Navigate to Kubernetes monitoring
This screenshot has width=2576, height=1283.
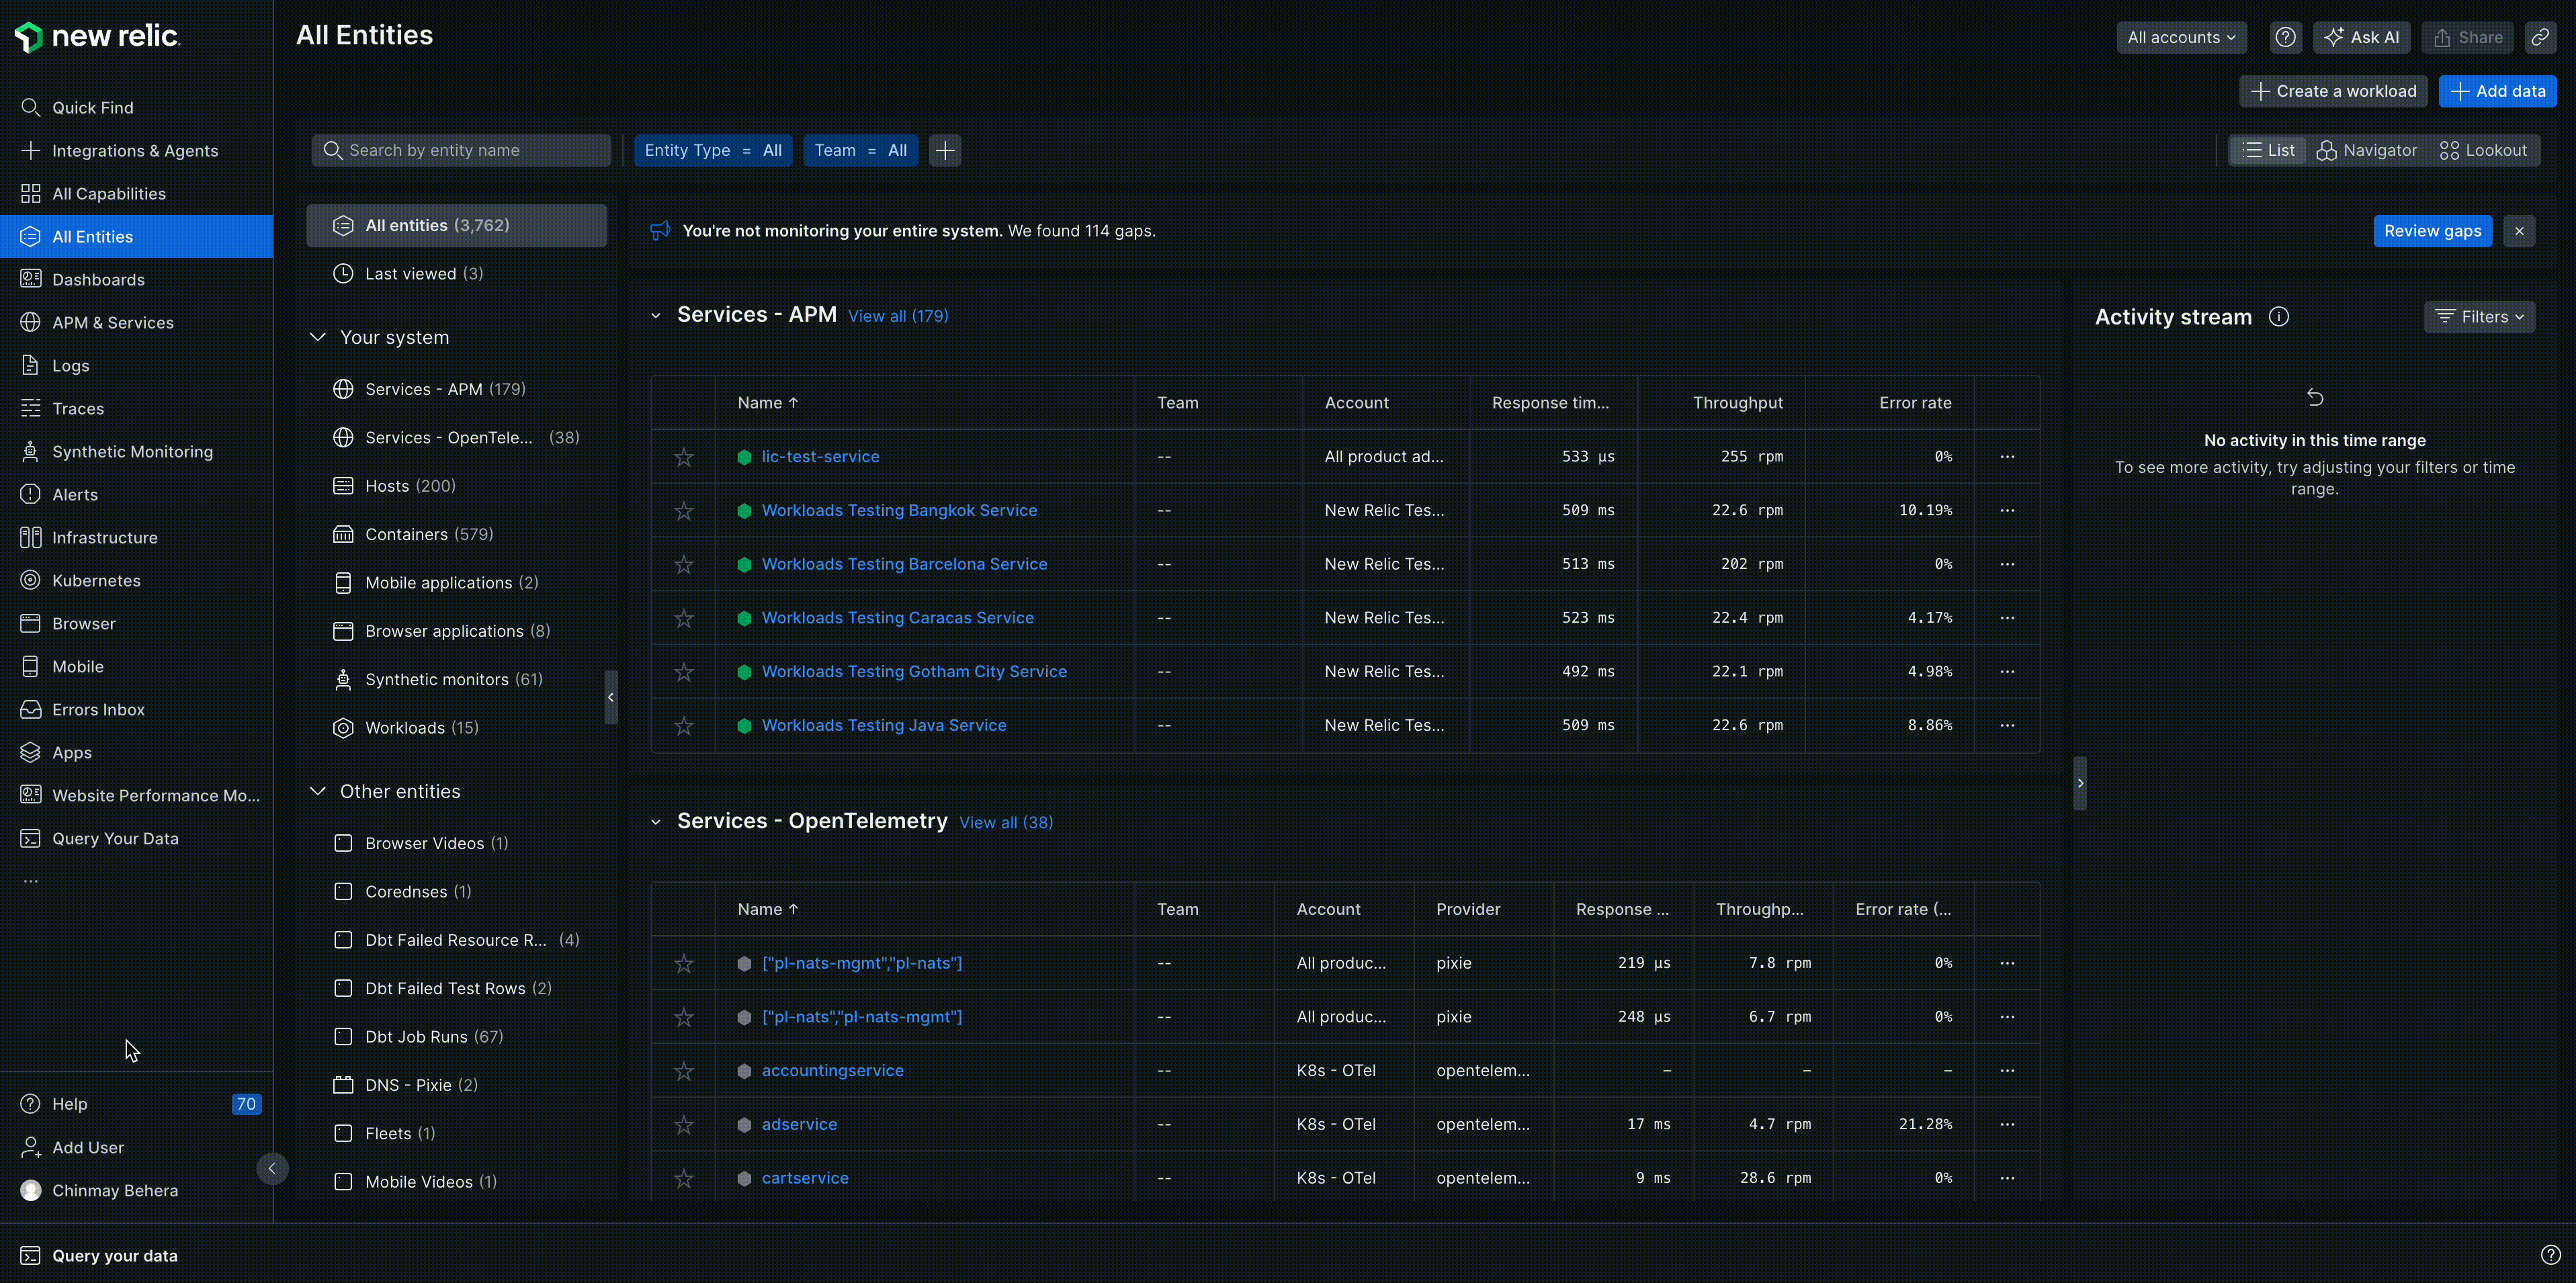[x=97, y=580]
